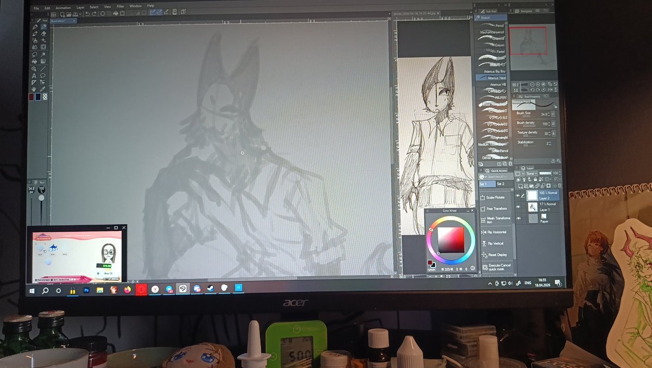Toggle the lock icon in Tool Property
Image resolution: width=652 pixels, height=368 pixels.
click(x=555, y=107)
